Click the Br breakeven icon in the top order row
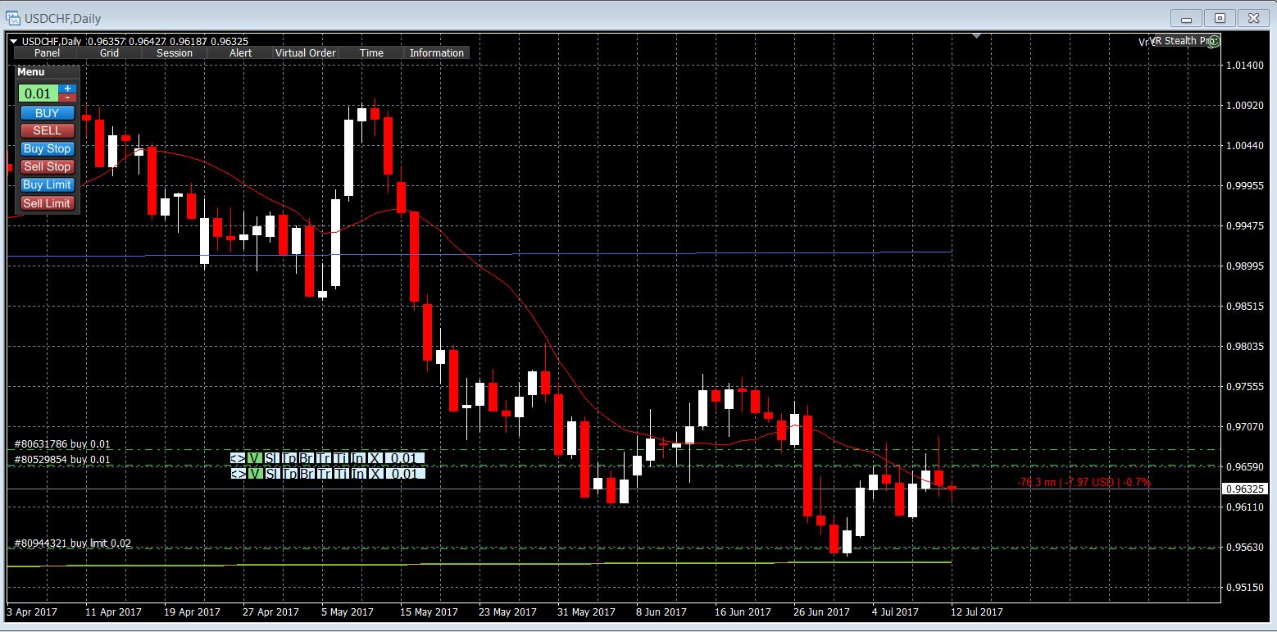Image resolution: width=1277 pixels, height=632 pixels. pos(306,458)
